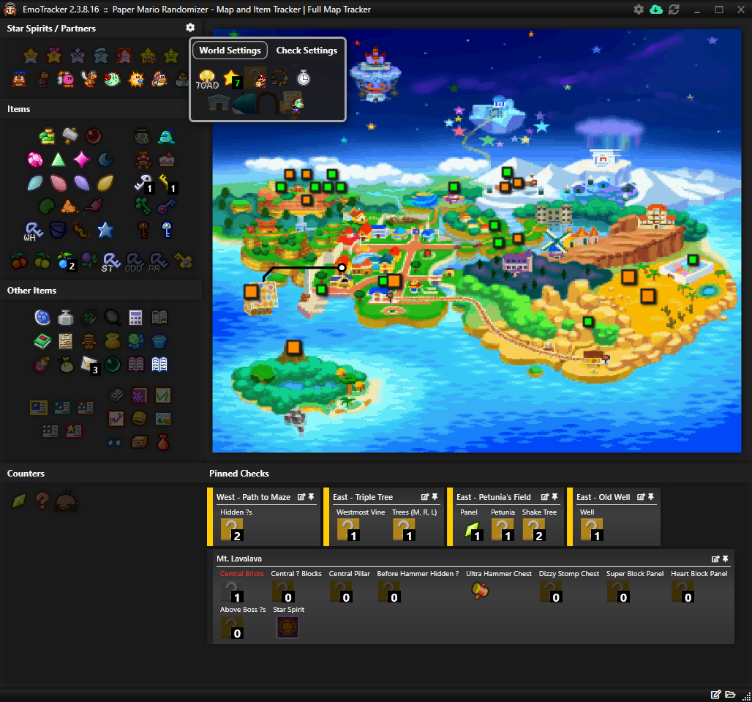This screenshot has height=702, width=752.
Task: Unpin the Mt. Lavalava check
Action: 725,559
